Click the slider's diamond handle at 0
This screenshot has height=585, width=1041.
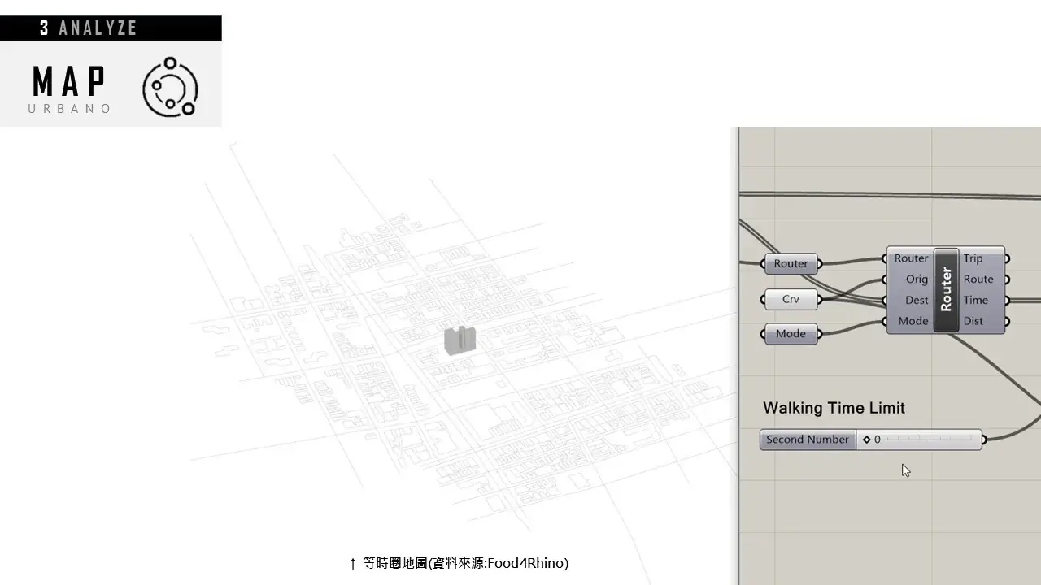click(866, 440)
